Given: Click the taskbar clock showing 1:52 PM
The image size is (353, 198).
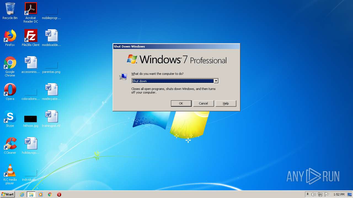Looking at the screenshot, I should (x=339, y=194).
